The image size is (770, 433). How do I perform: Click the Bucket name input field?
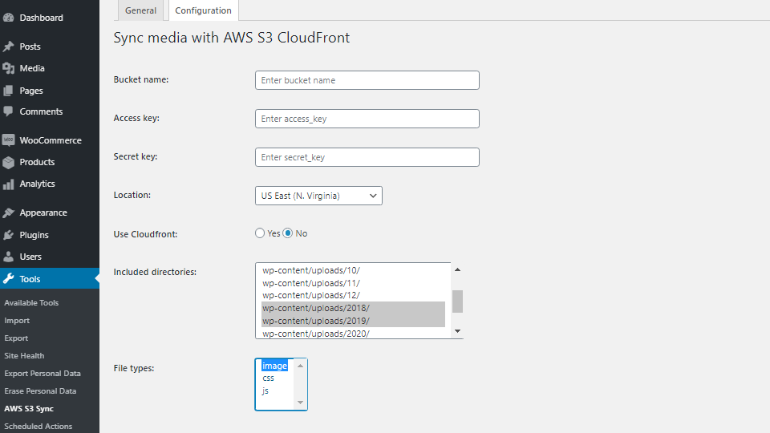[x=367, y=80]
